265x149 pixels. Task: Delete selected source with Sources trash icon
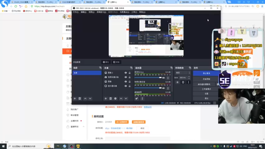111,98
